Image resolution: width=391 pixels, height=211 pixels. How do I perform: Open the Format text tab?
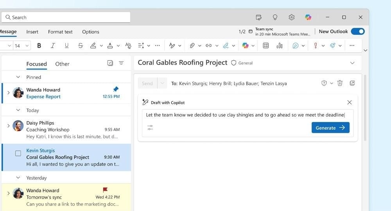pos(60,32)
